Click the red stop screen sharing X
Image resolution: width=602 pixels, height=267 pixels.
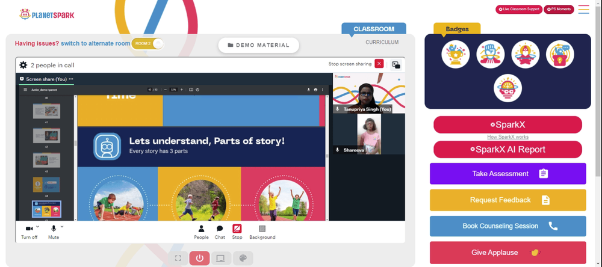[x=379, y=64]
